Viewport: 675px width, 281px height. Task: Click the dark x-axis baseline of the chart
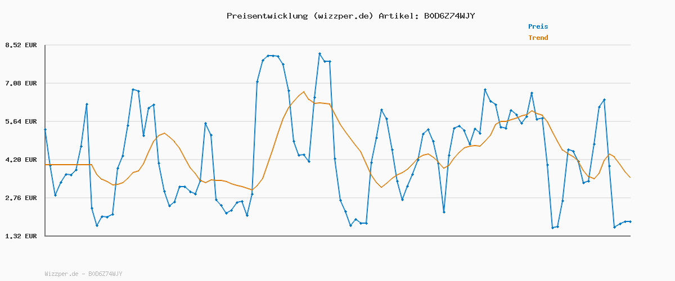337,236
